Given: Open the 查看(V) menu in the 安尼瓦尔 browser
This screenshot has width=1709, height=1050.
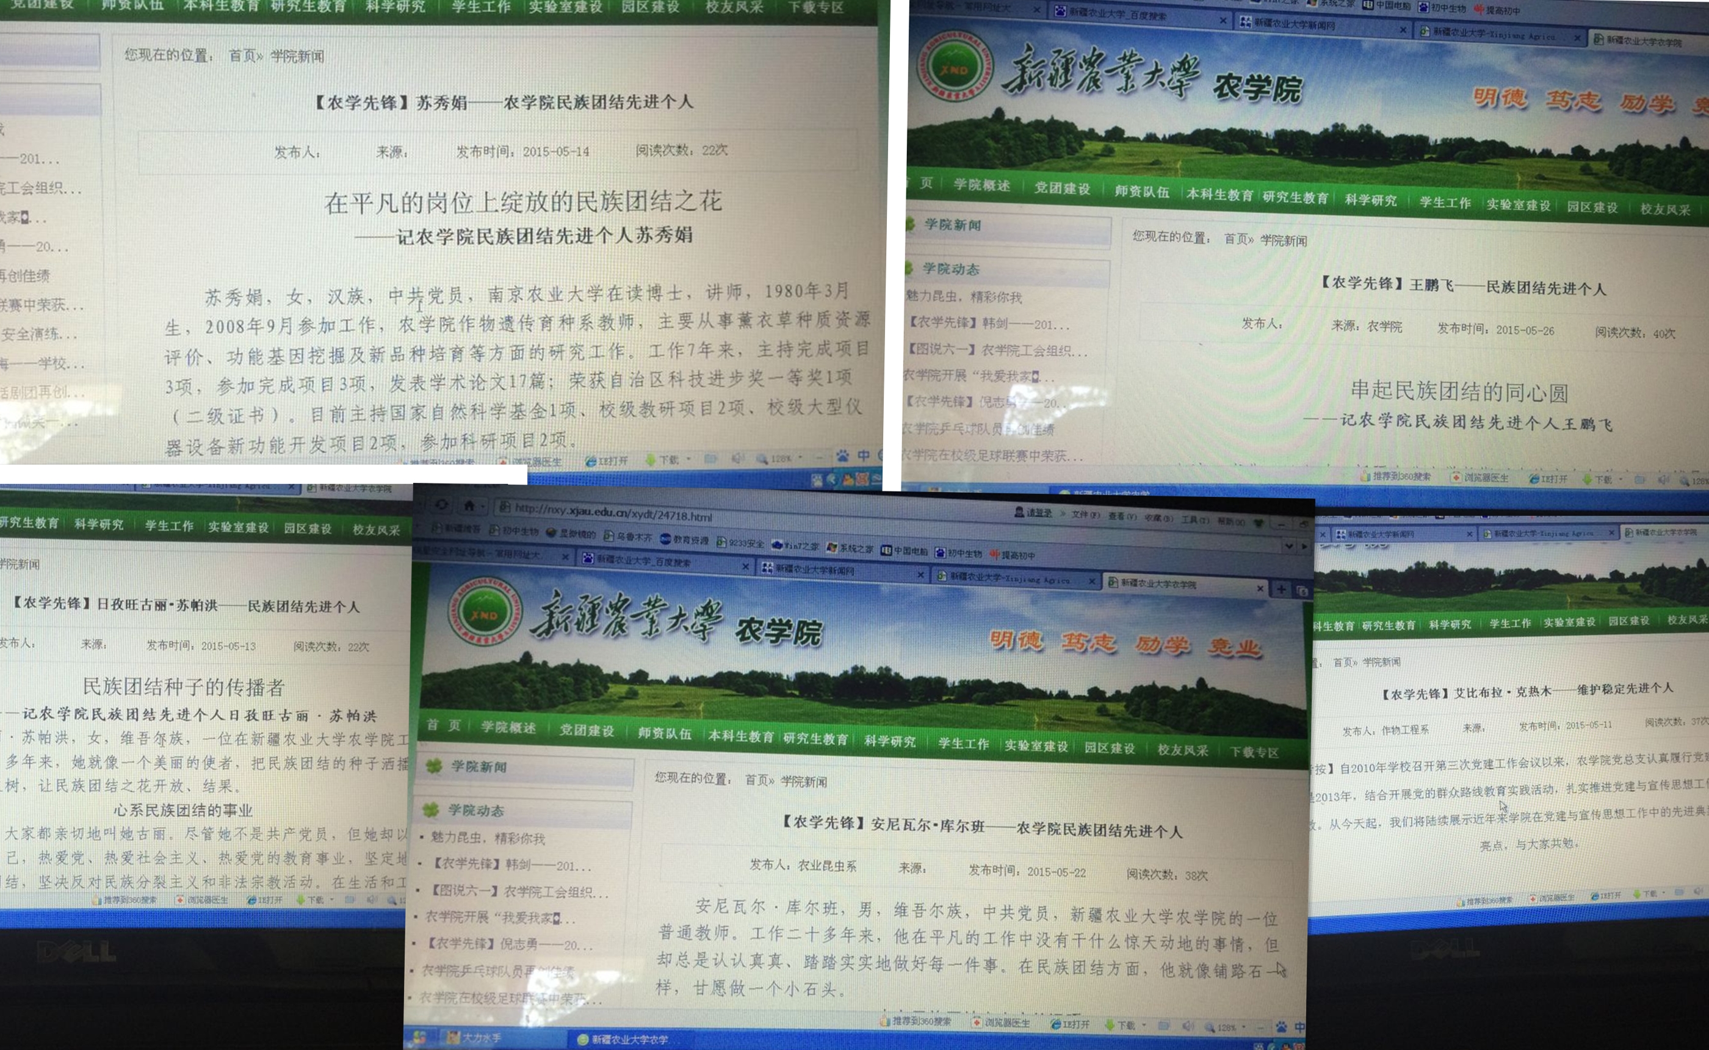Looking at the screenshot, I should (x=1122, y=516).
